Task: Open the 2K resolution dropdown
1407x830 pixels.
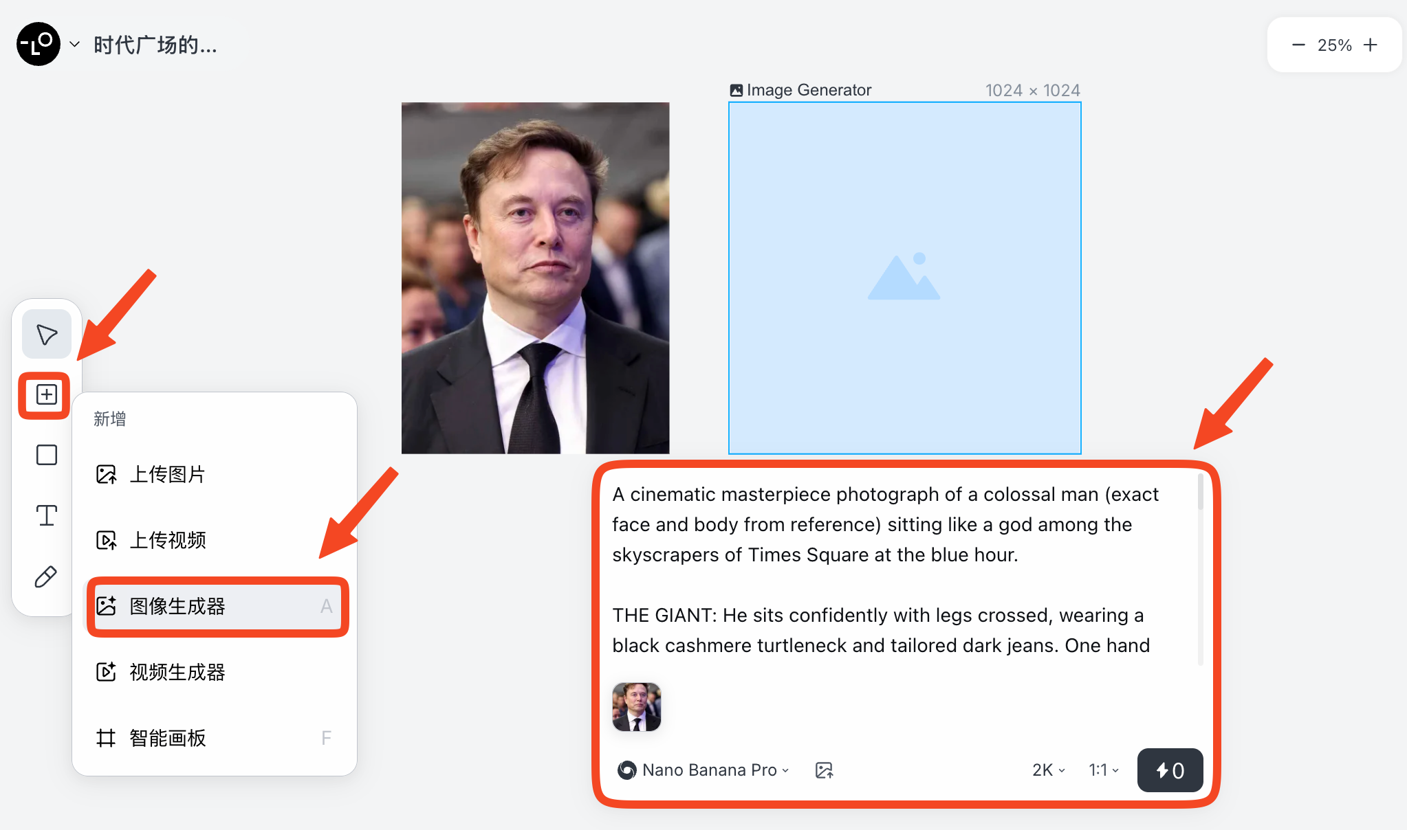Action: pos(1048,770)
